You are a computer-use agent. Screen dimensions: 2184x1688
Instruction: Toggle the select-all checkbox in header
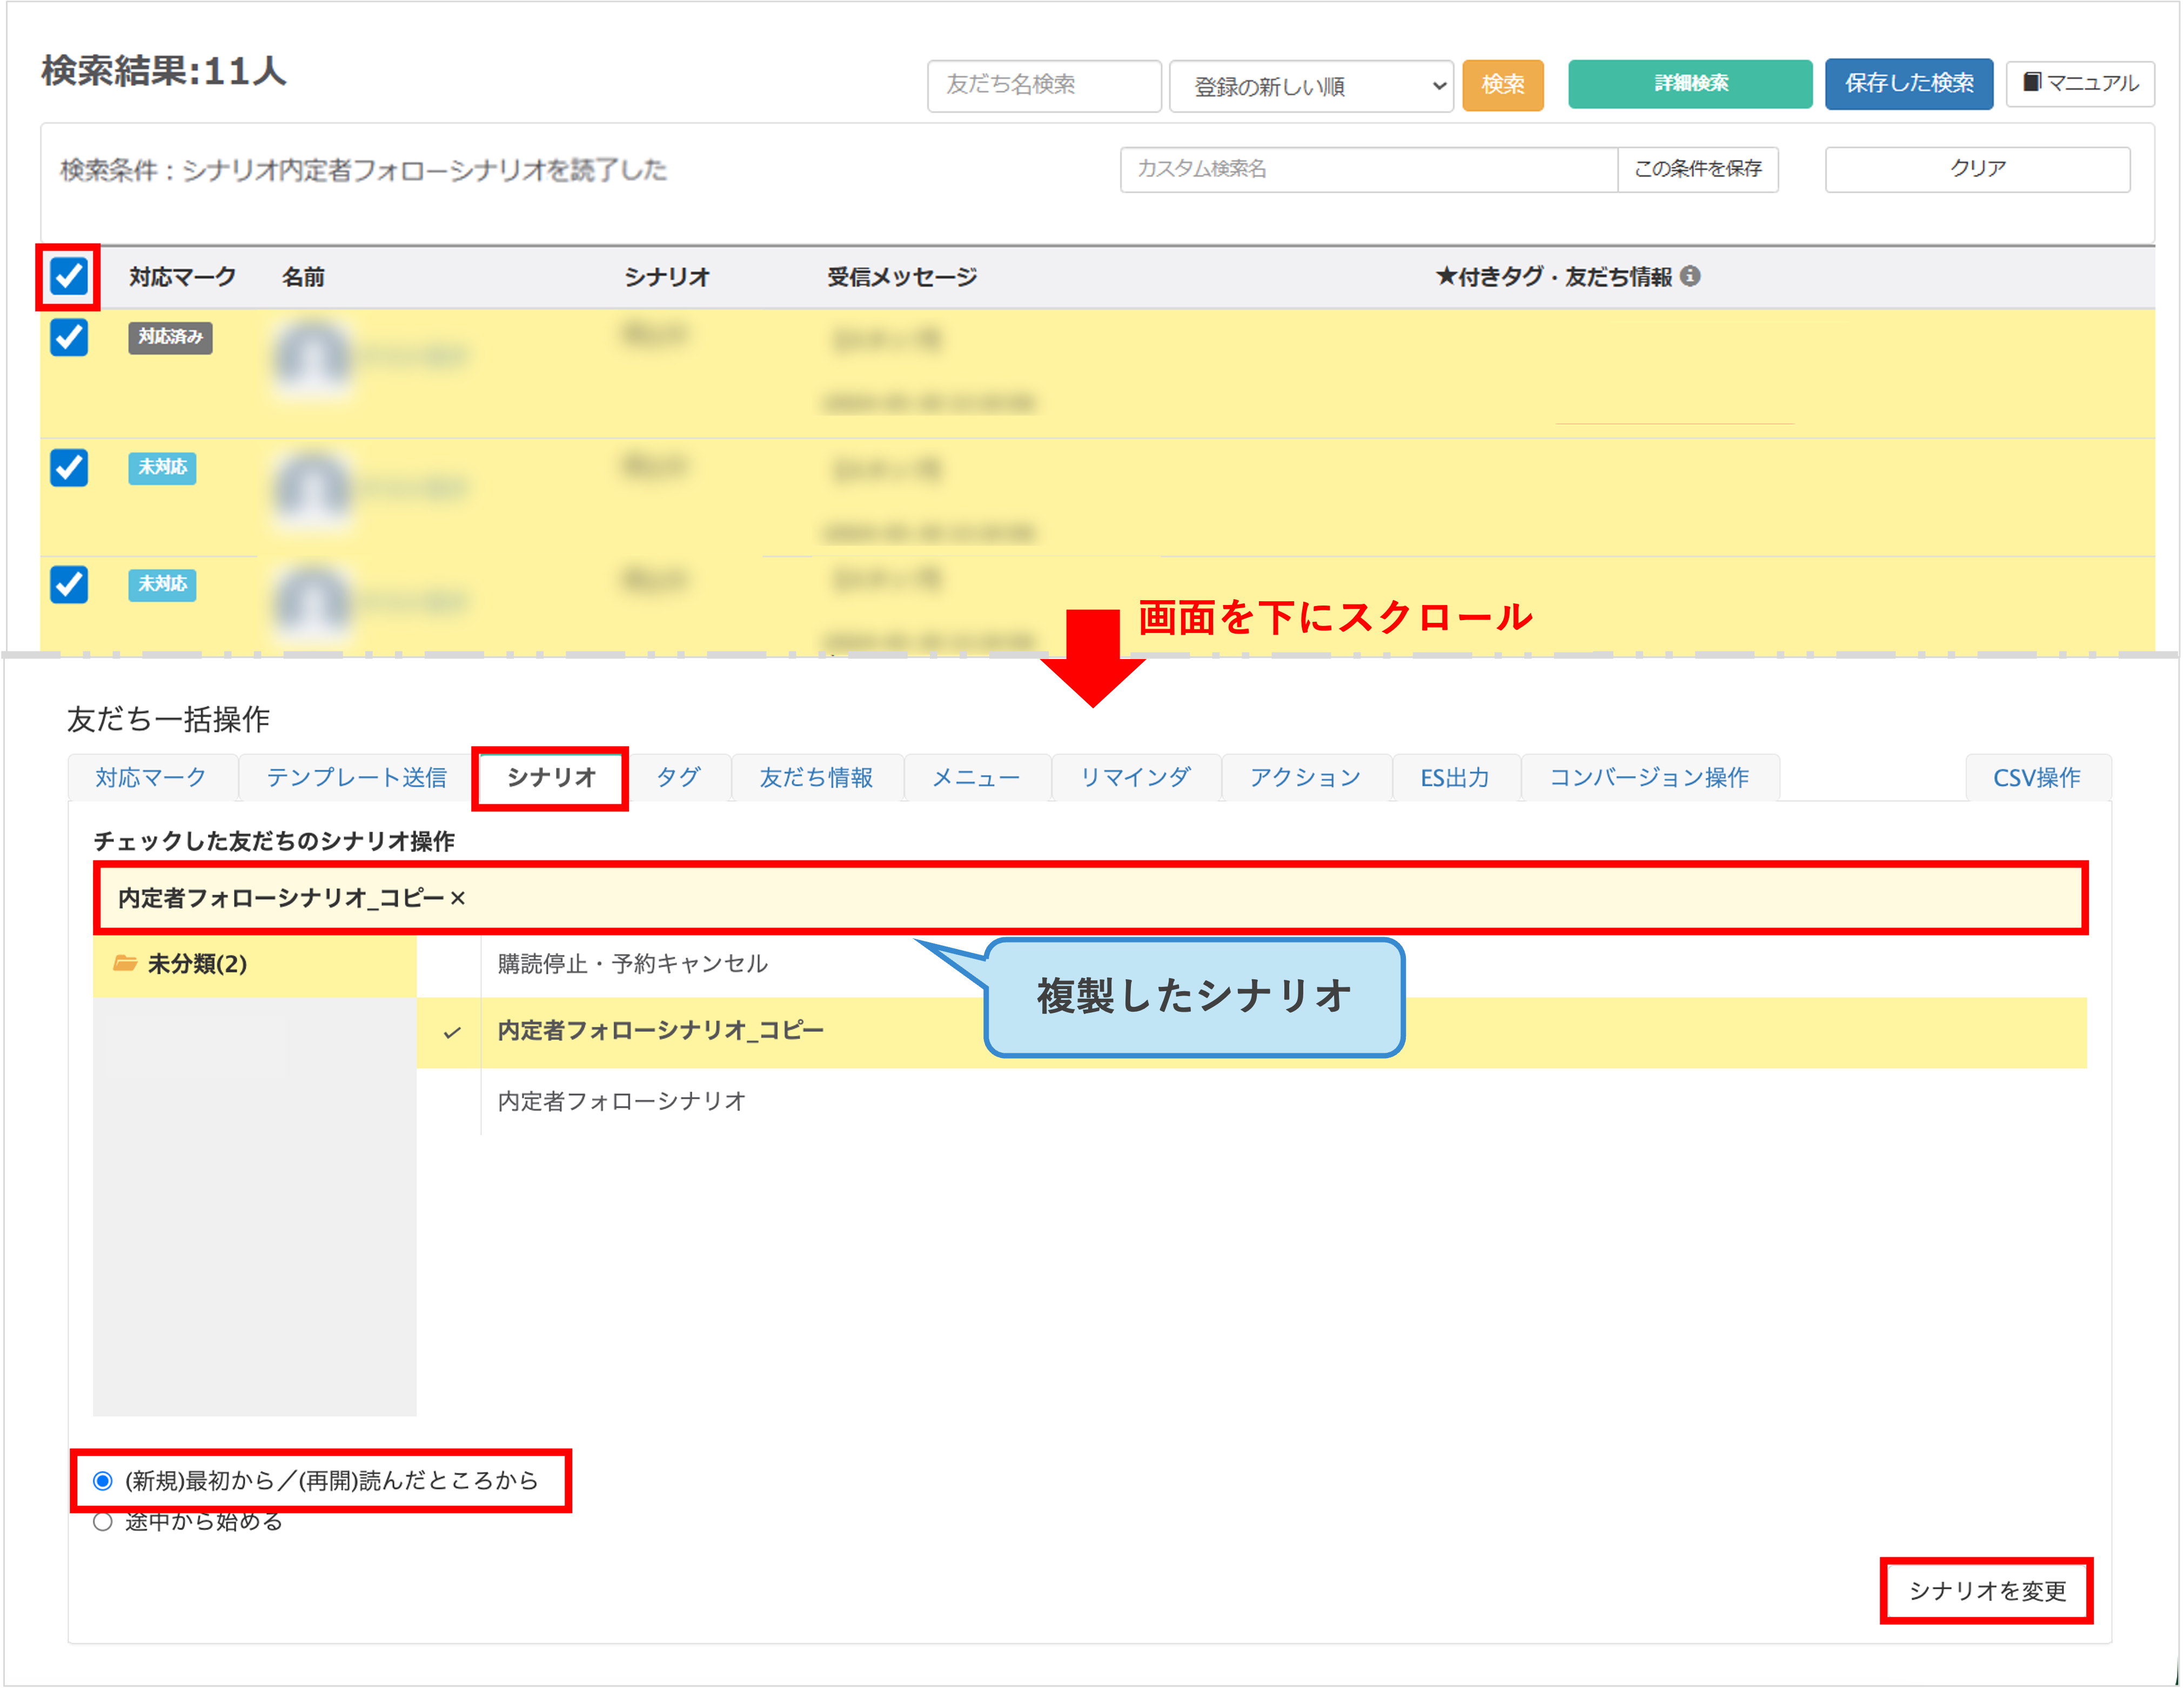point(69,276)
